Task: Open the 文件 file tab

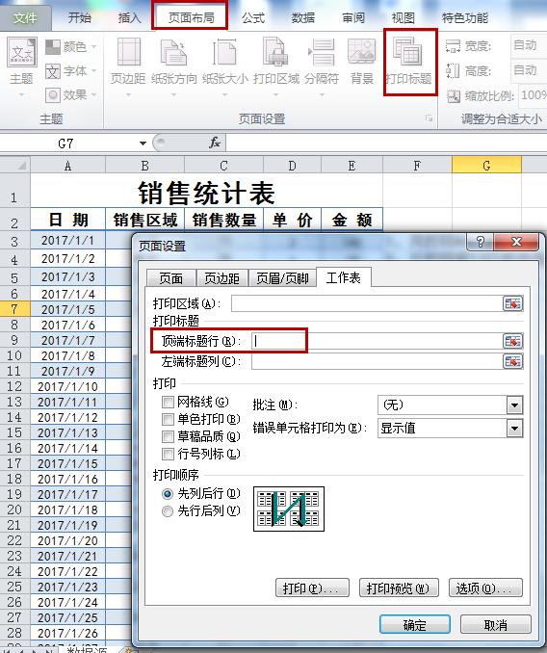Action: tap(25, 17)
